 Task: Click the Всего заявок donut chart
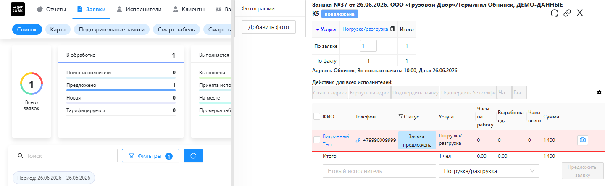point(32,84)
